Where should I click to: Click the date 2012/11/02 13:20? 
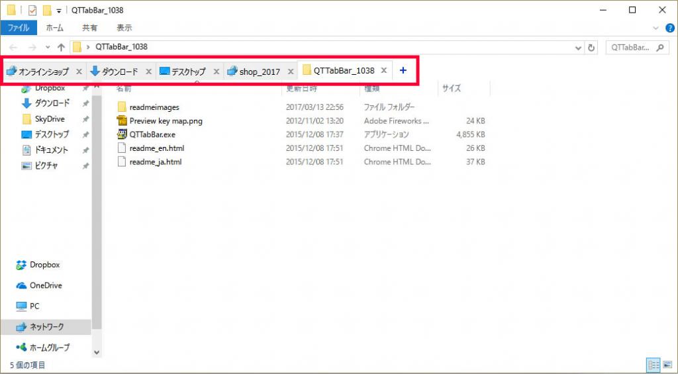[315, 121]
